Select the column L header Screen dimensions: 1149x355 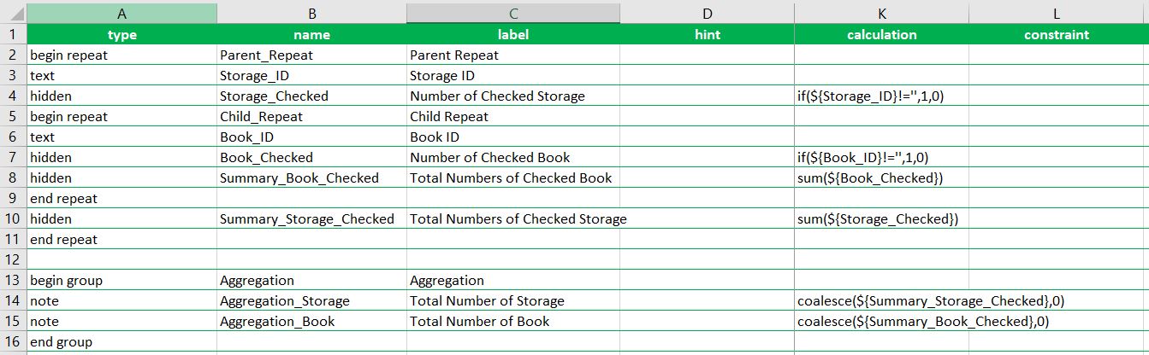(x=1057, y=13)
